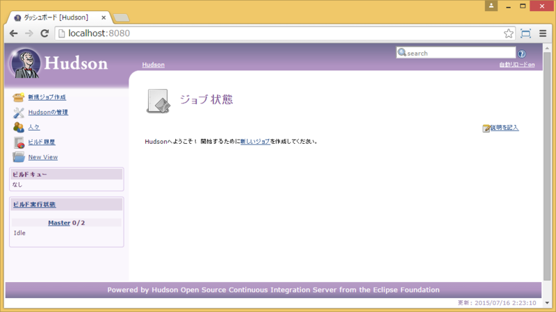Open a new browser tab
The image size is (556, 312).
[121, 18]
